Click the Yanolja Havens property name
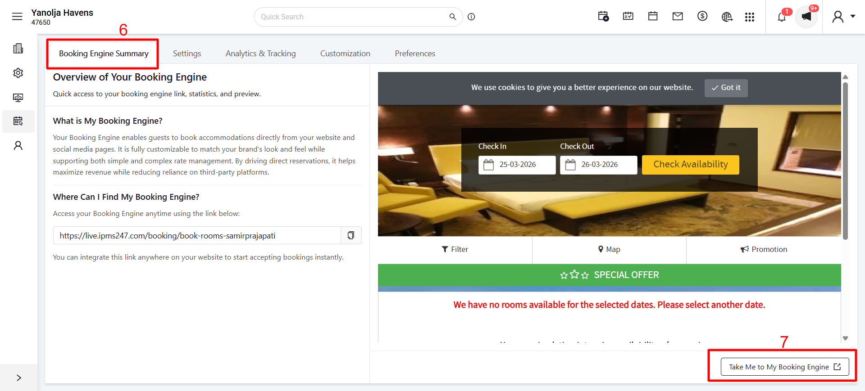The height and width of the screenshot is (391, 865). click(x=62, y=13)
